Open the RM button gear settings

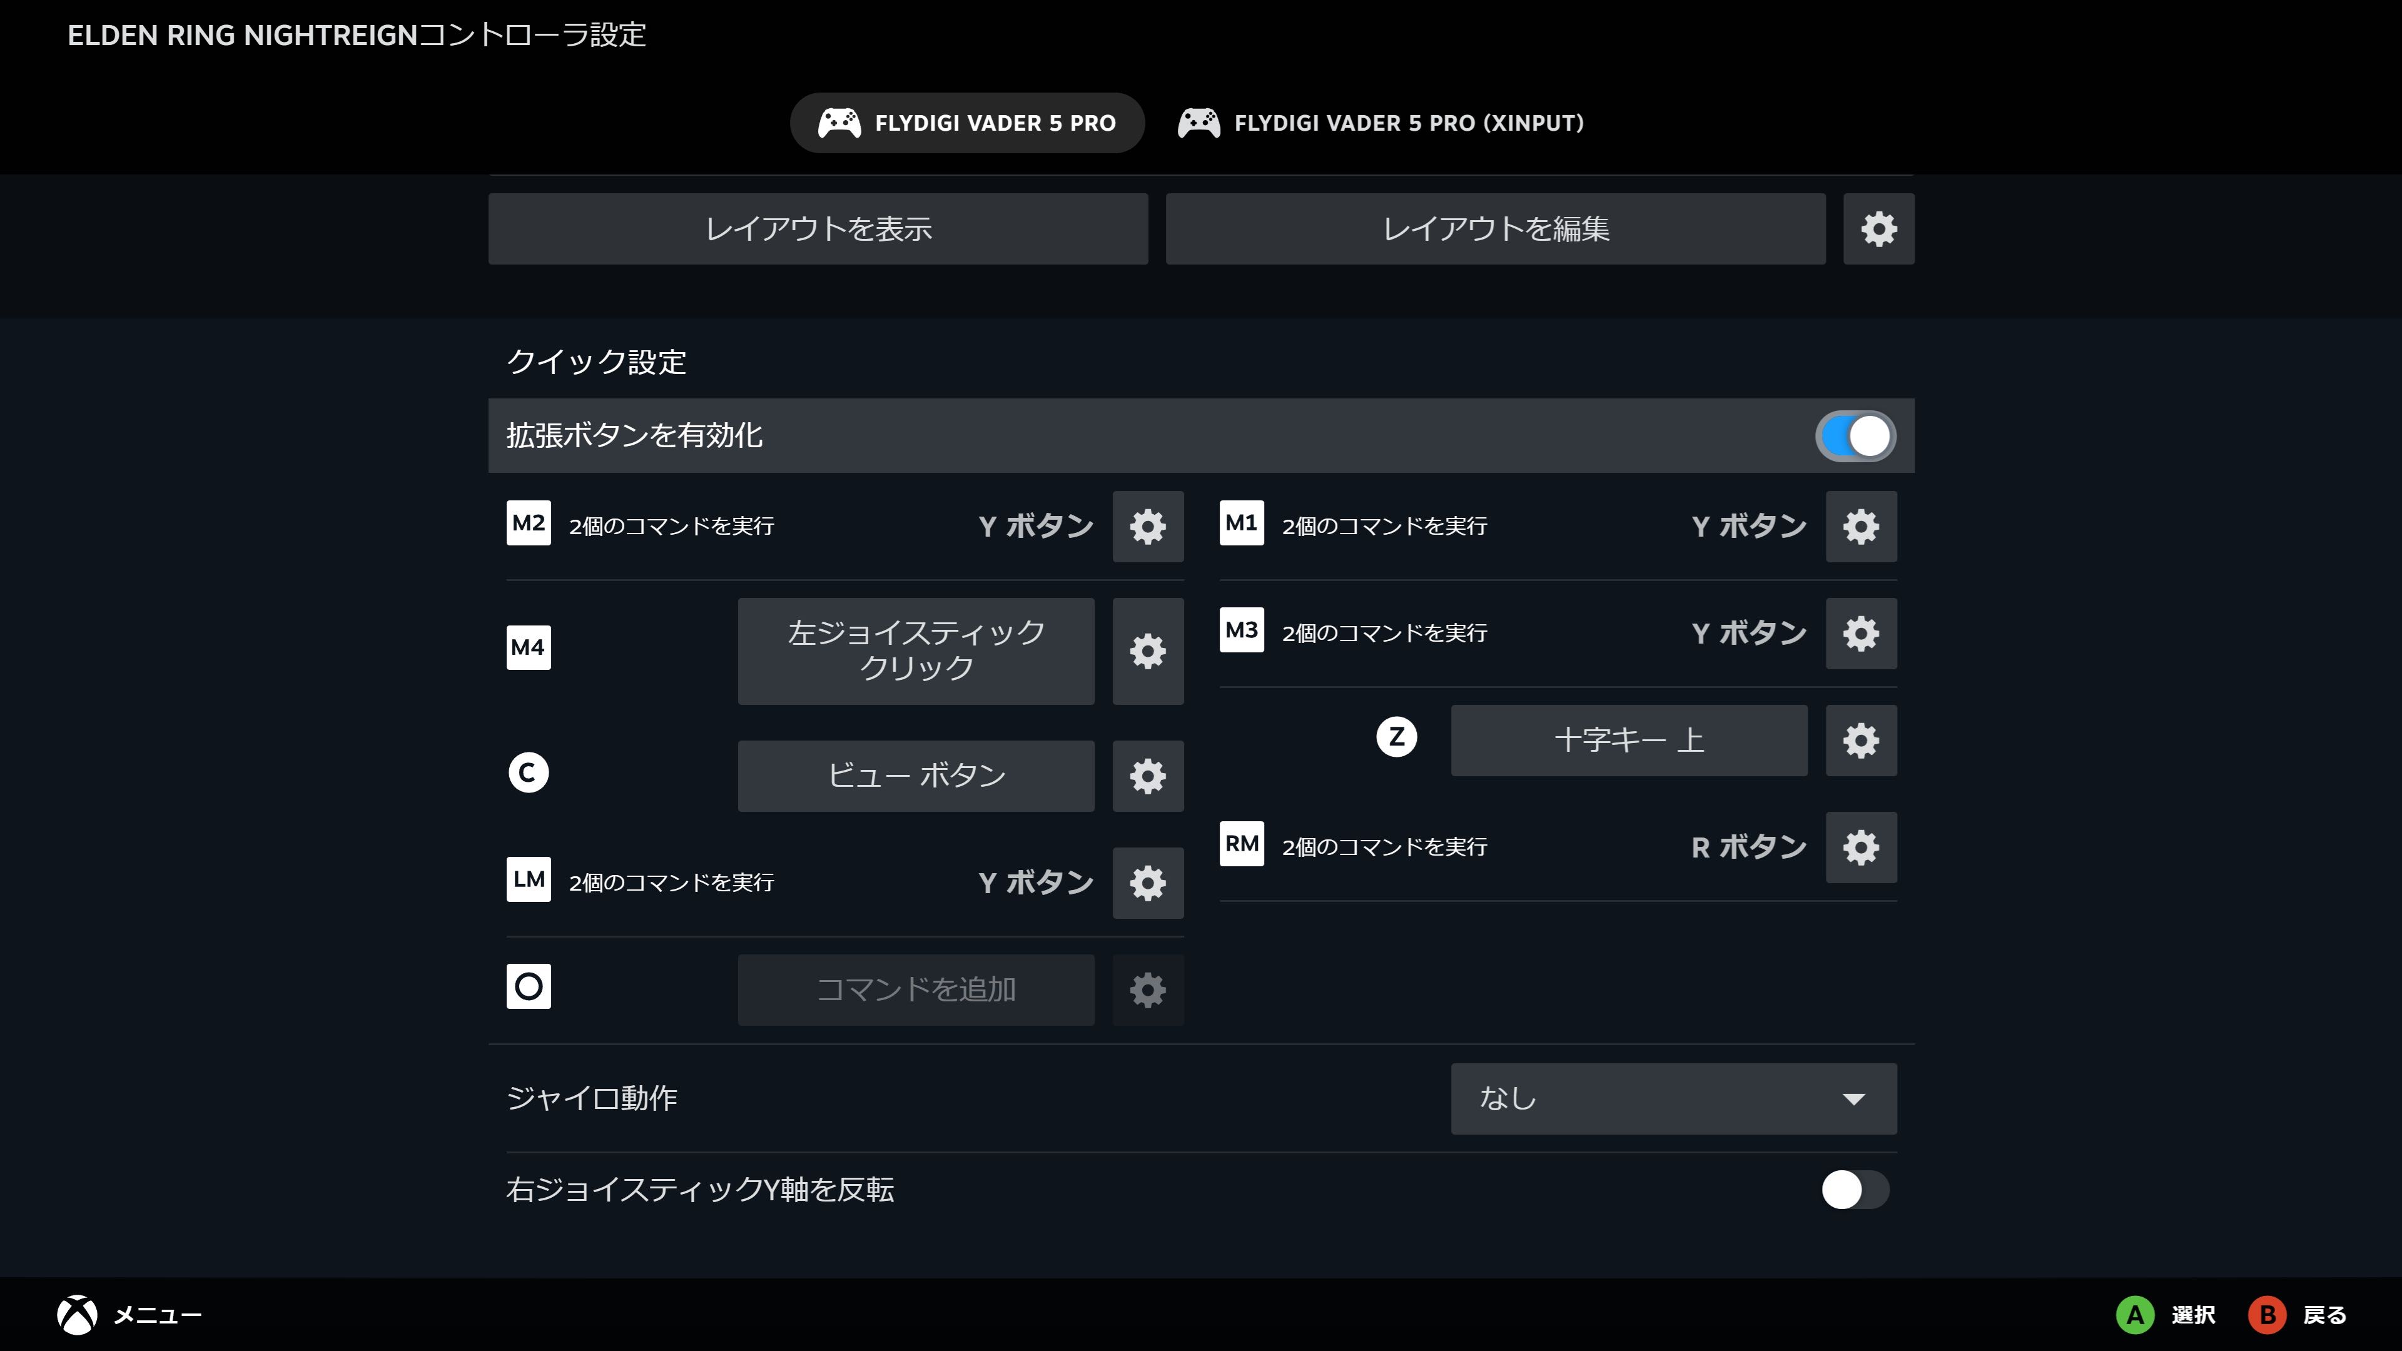pyautogui.click(x=1860, y=848)
